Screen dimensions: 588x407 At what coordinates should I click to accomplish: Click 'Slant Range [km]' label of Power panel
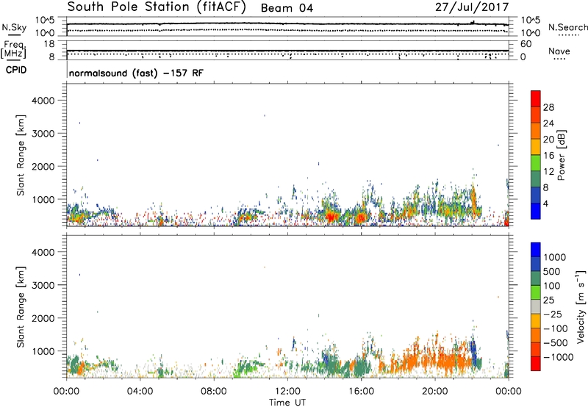coord(21,155)
